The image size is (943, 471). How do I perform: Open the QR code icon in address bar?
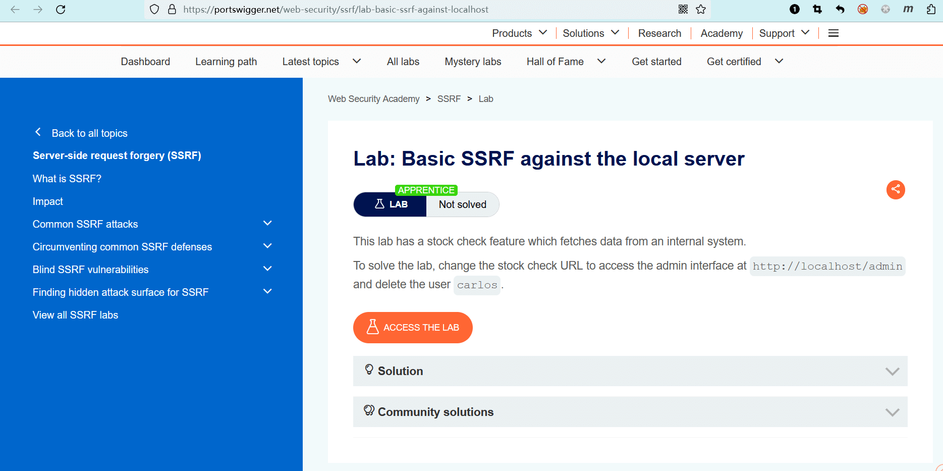click(x=683, y=10)
